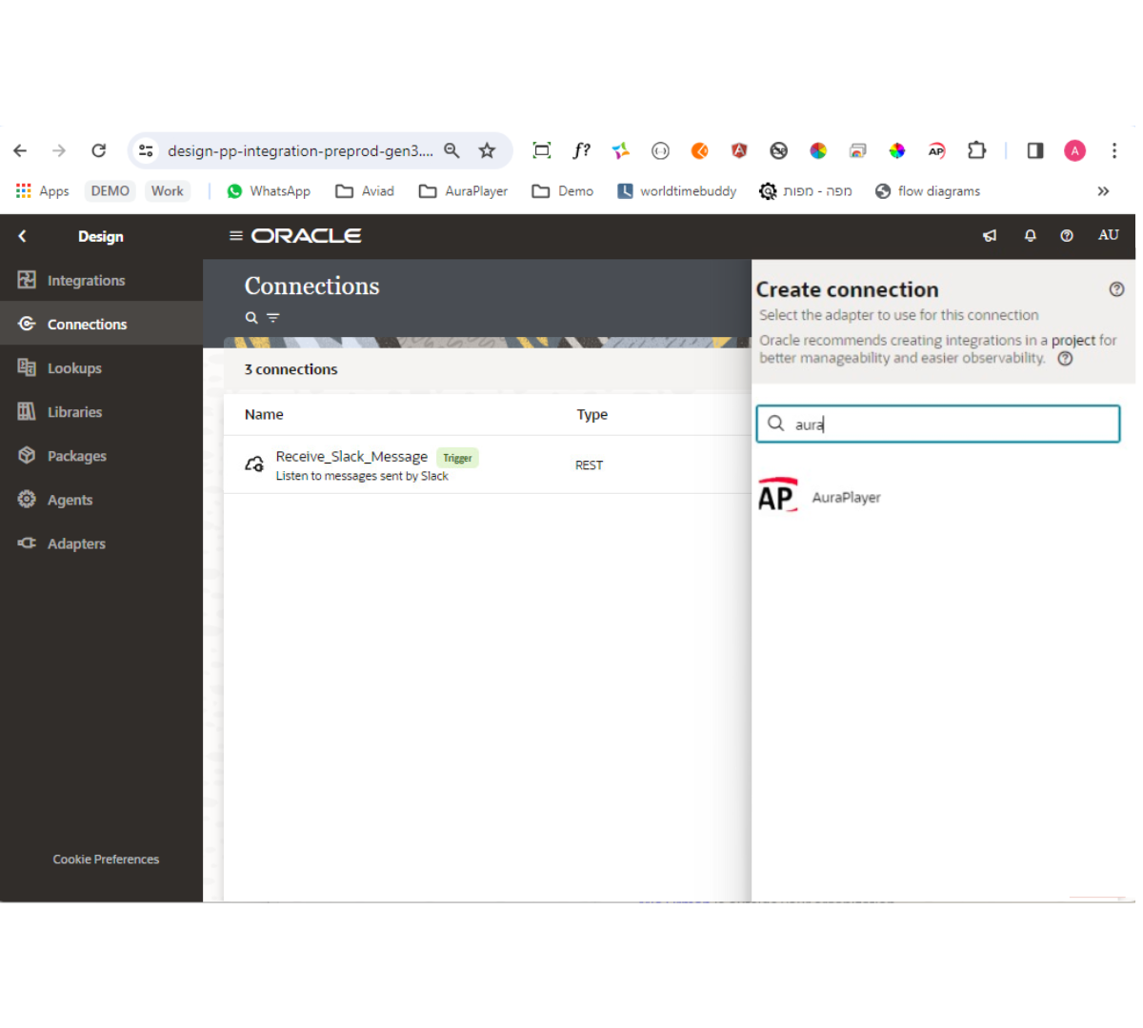Open the flow diagrams bookmark
The height and width of the screenshot is (1028, 1143).
tap(928, 191)
